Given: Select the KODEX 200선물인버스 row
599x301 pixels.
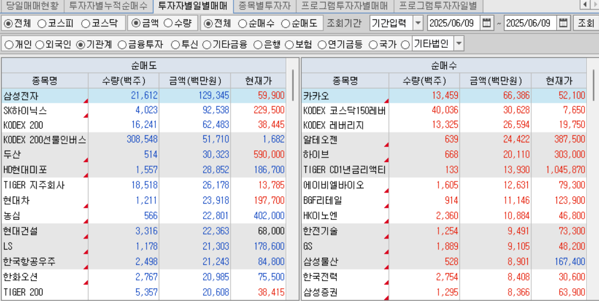Looking at the screenshot, I should (144, 140).
